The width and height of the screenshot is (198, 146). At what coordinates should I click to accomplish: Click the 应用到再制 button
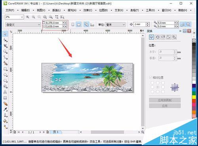click(x=165, y=100)
